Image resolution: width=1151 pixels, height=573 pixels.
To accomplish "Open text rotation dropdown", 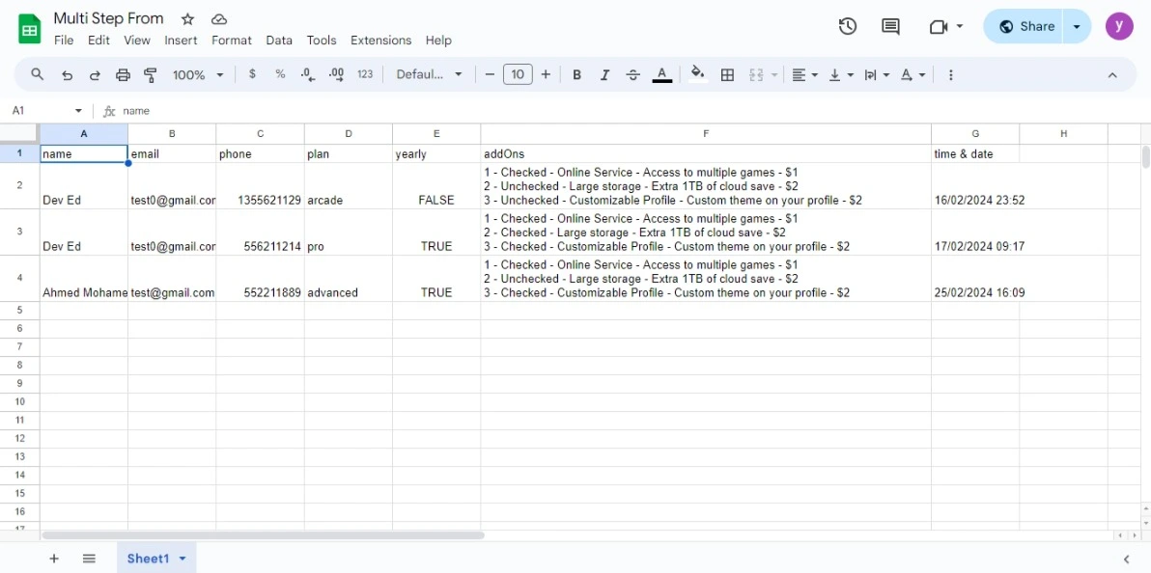I will click(913, 75).
